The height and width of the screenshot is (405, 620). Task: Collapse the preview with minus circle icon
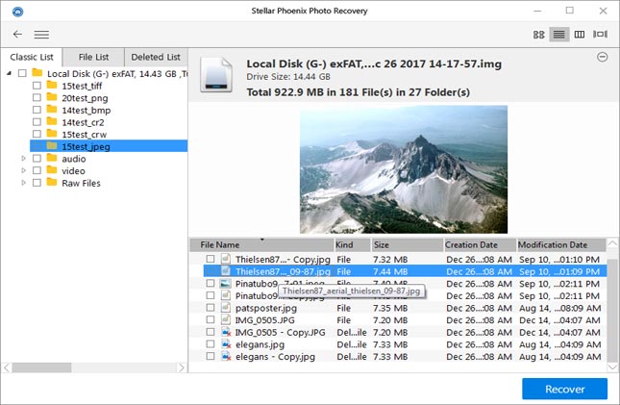[602, 57]
